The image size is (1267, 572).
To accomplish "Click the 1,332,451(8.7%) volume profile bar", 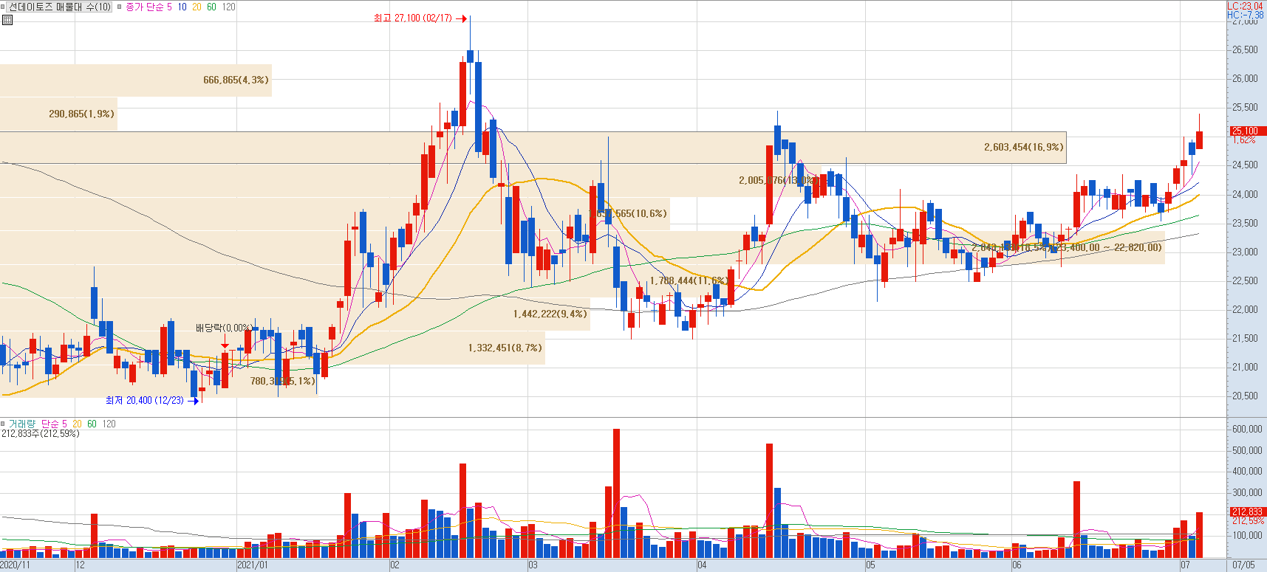I will (273, 348).
